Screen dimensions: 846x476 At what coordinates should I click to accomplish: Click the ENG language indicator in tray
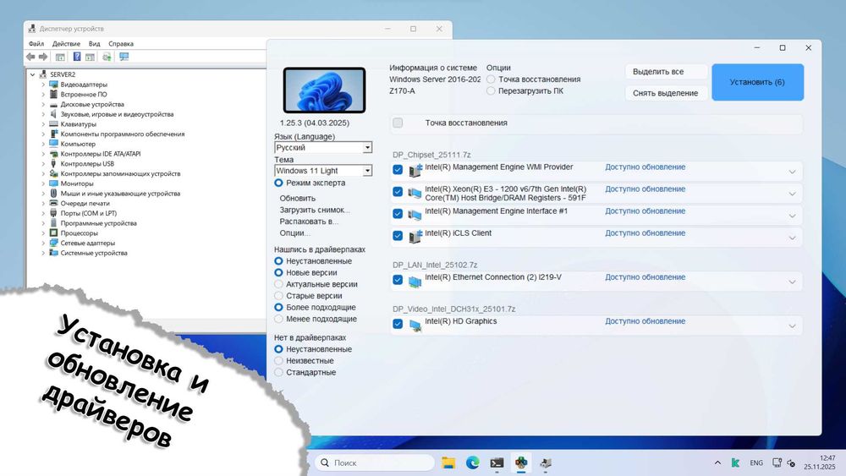coord(756,462)
